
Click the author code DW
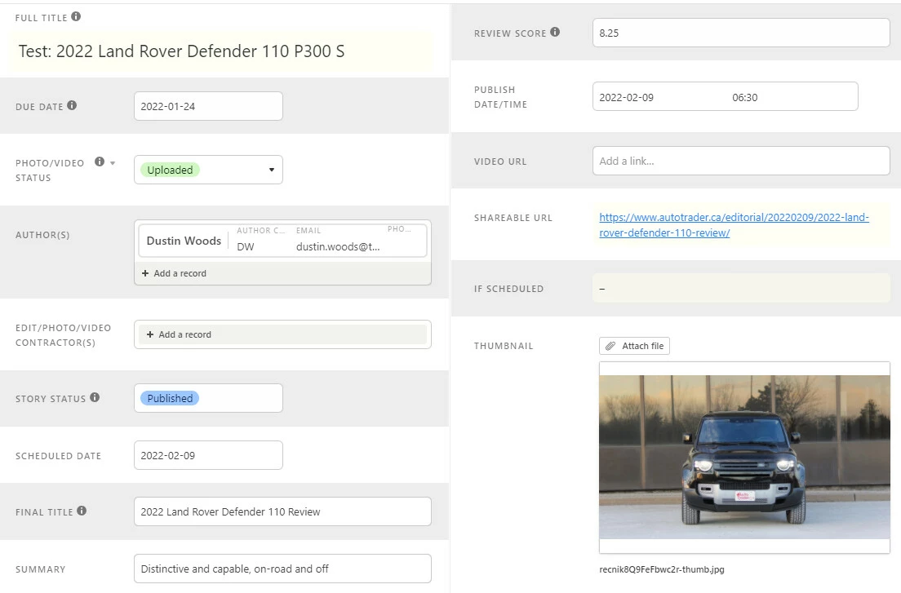(246, 247)
